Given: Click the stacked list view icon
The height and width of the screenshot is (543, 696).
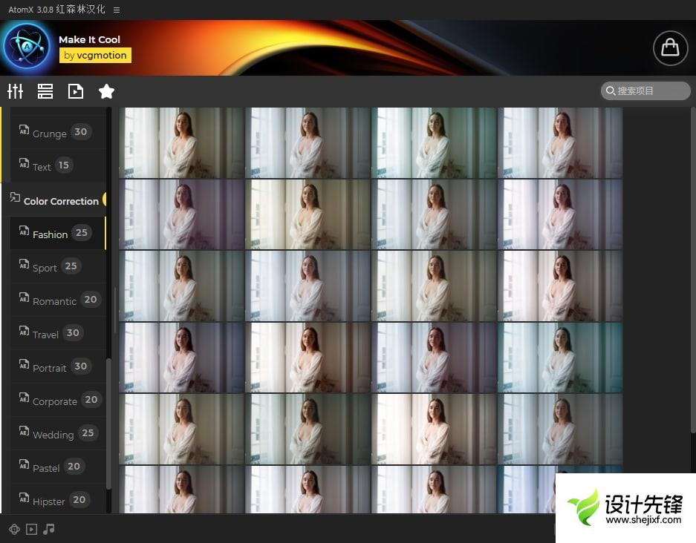Looking at the screenshot, I should (x=45, y=91).
